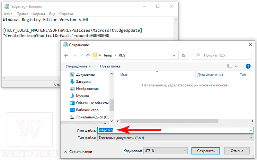Click the HKEY_LOCAL_MACHINE registry key line
This screenshot has height=160, width=257.
coord(73,30)
